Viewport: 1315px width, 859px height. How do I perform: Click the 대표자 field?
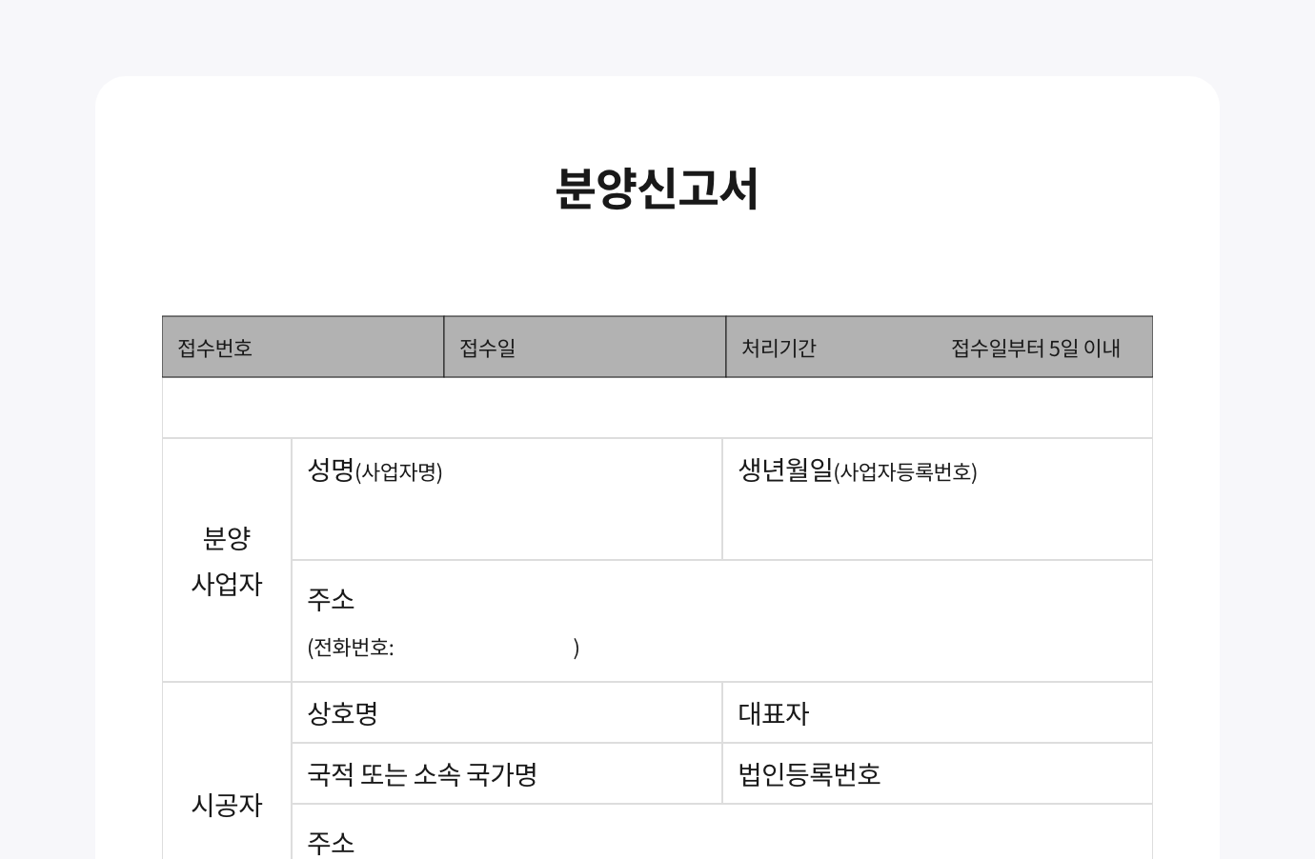(x=937, y=713)
